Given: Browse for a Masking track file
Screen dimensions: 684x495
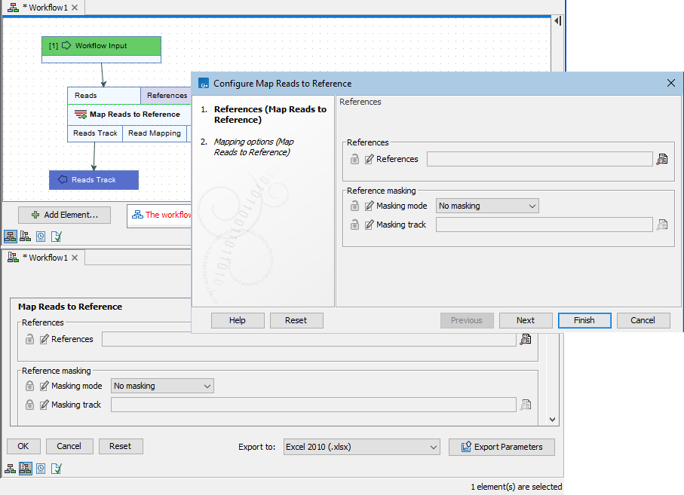Looking at the screenshot, I should coord(663,224).
